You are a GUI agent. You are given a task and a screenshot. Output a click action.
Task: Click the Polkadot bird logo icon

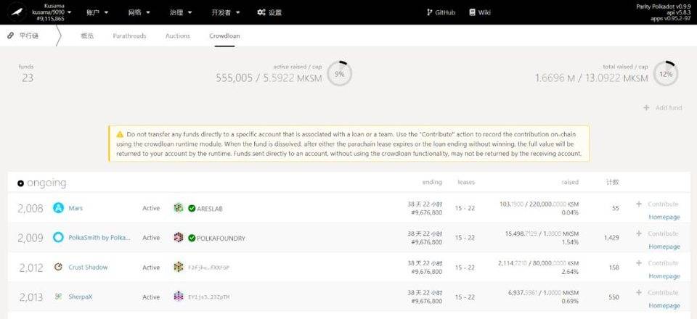(17, 12)
